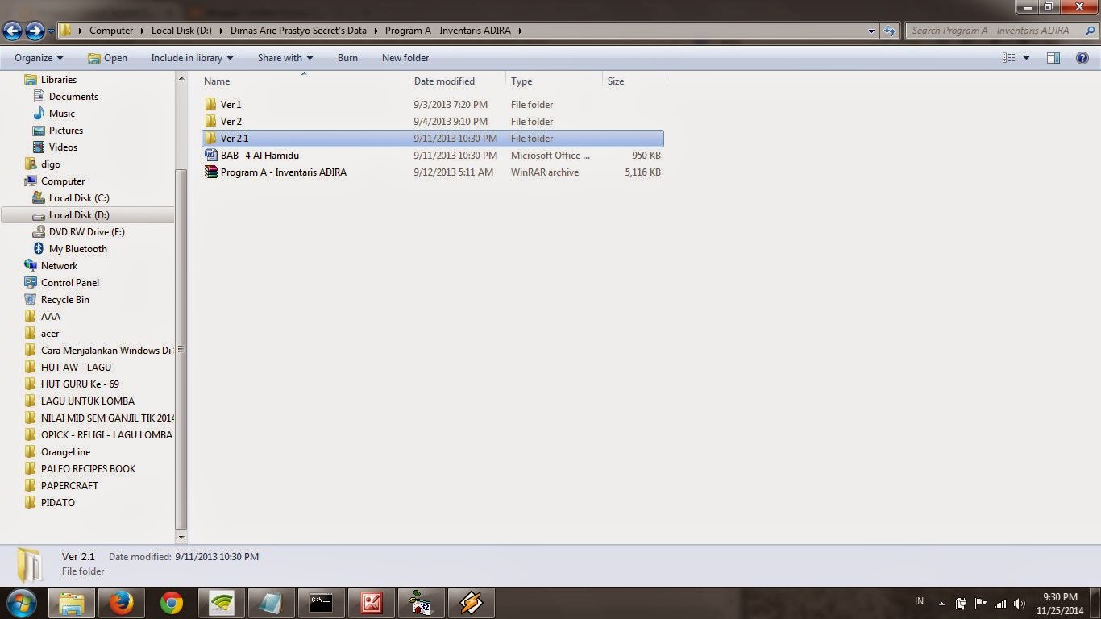This screenshot has width=1101, height=619.
Task: Show hidden tray icons arrow
Action: [941, 603]
